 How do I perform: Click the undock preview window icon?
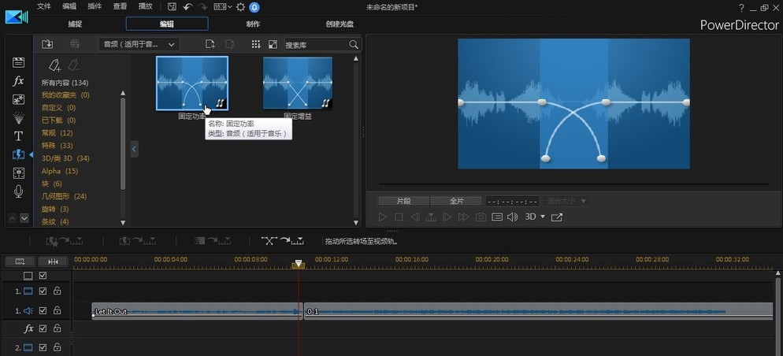coord(557,217)
